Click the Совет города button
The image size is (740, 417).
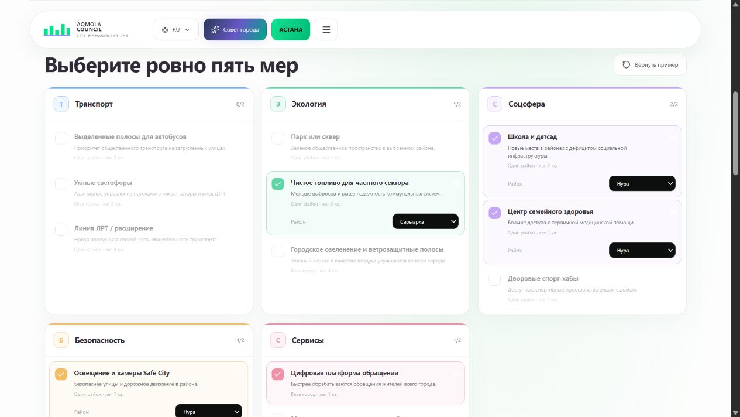tap(235, 29)
